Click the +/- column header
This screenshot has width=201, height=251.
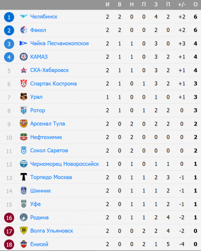[x=182, y=4]
